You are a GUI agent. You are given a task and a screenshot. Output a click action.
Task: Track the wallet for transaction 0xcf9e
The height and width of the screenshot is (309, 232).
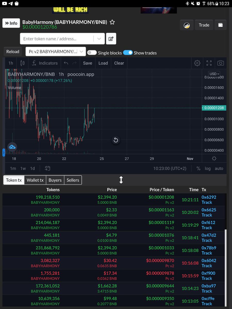(207, 304)
